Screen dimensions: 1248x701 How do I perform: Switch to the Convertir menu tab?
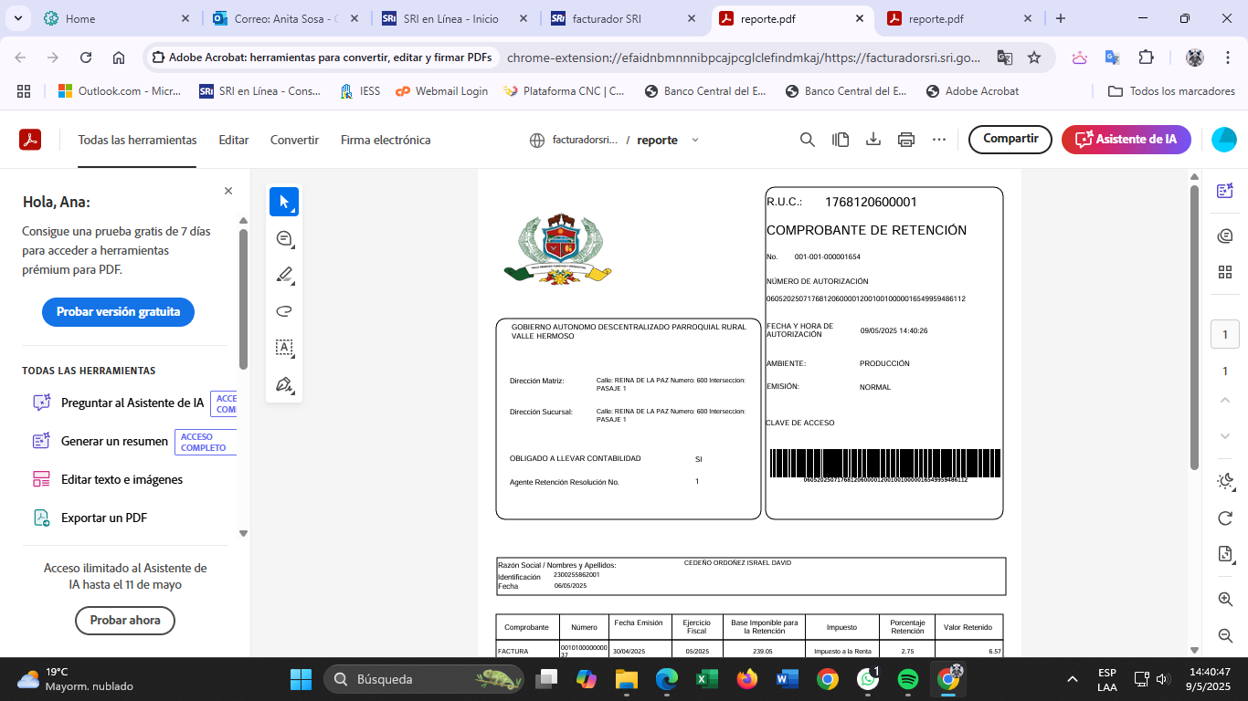tap(294, 140)
